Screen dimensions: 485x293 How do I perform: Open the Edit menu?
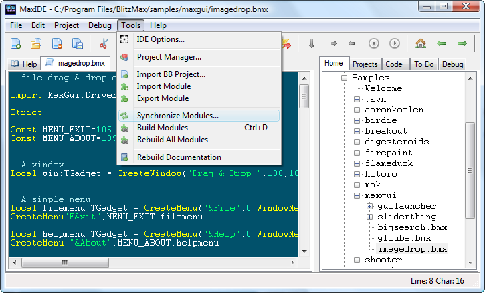(38, 25)
